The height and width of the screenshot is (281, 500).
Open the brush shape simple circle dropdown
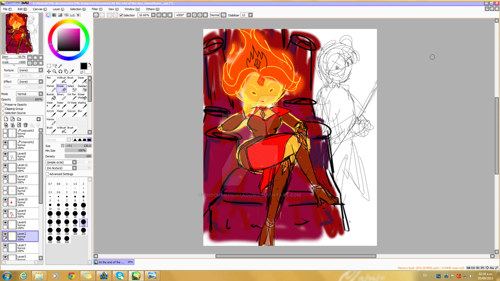61,162
